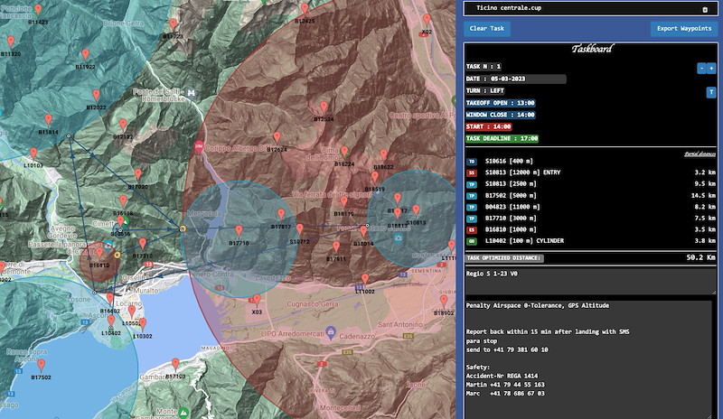This screenshot has height=419, width=723.
Task: Click the B12524 waypoint pin on map
Action: (324, 107)
